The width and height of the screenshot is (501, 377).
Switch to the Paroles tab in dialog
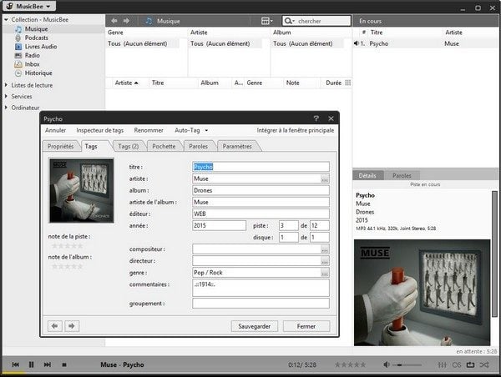(x=199, y=146)
